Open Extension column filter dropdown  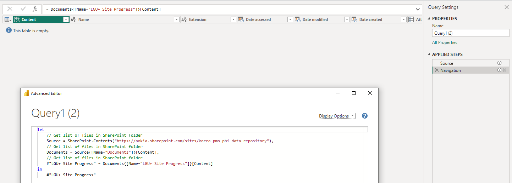click(x=233, y=19)
